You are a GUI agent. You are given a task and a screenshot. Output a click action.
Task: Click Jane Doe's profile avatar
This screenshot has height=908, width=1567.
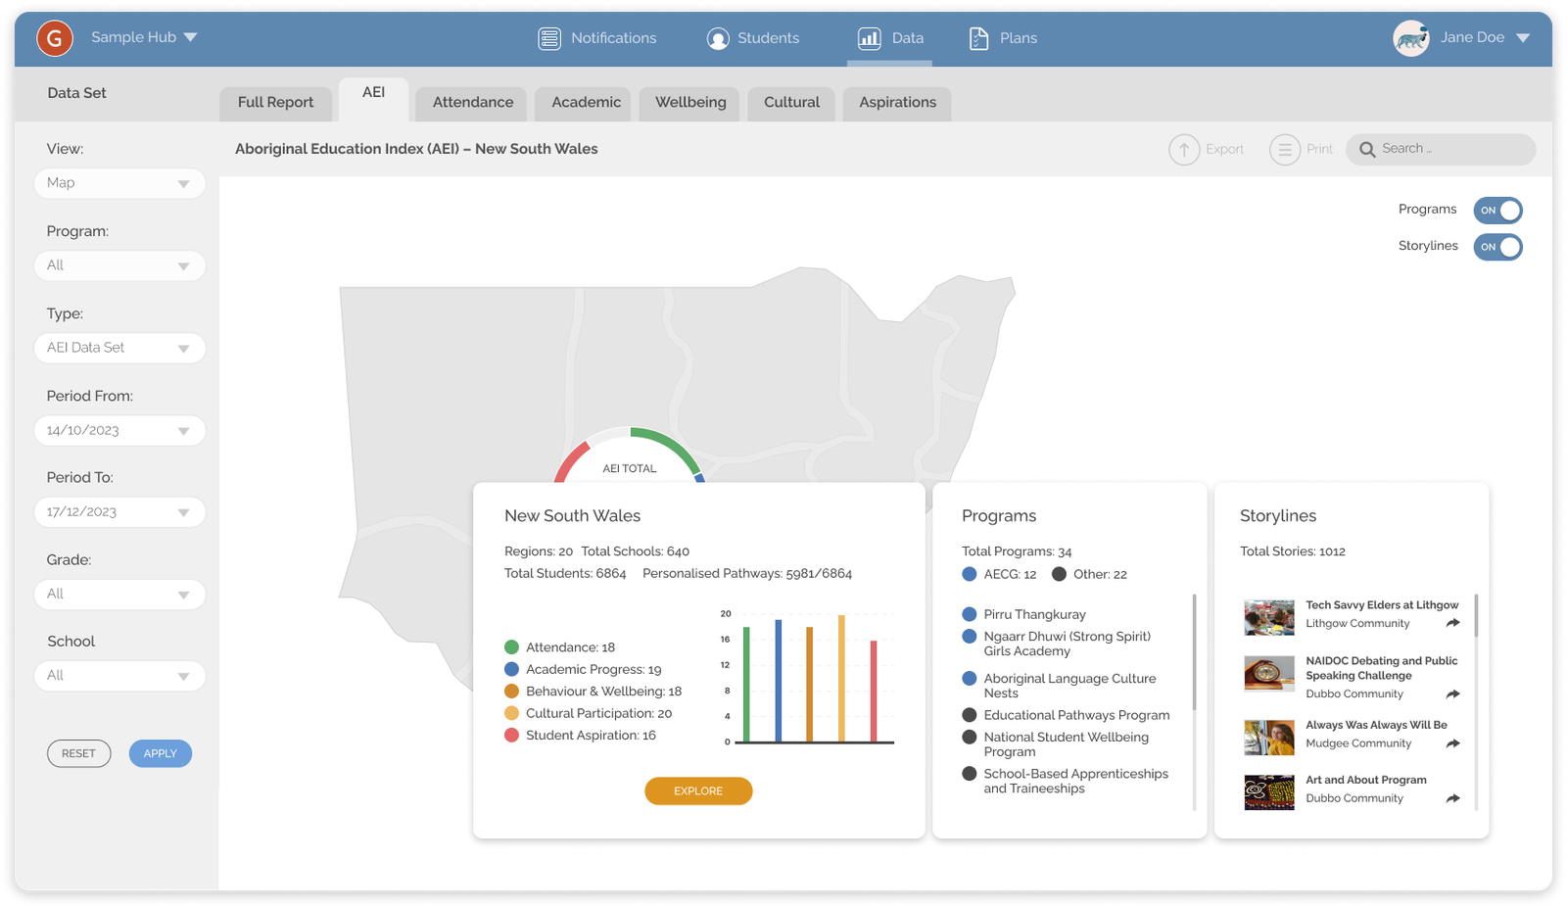1411,38
